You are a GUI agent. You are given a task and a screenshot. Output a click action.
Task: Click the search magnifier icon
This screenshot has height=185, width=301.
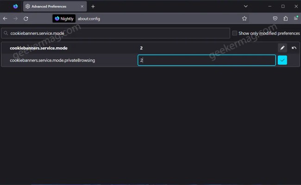(x=6, y=33)
